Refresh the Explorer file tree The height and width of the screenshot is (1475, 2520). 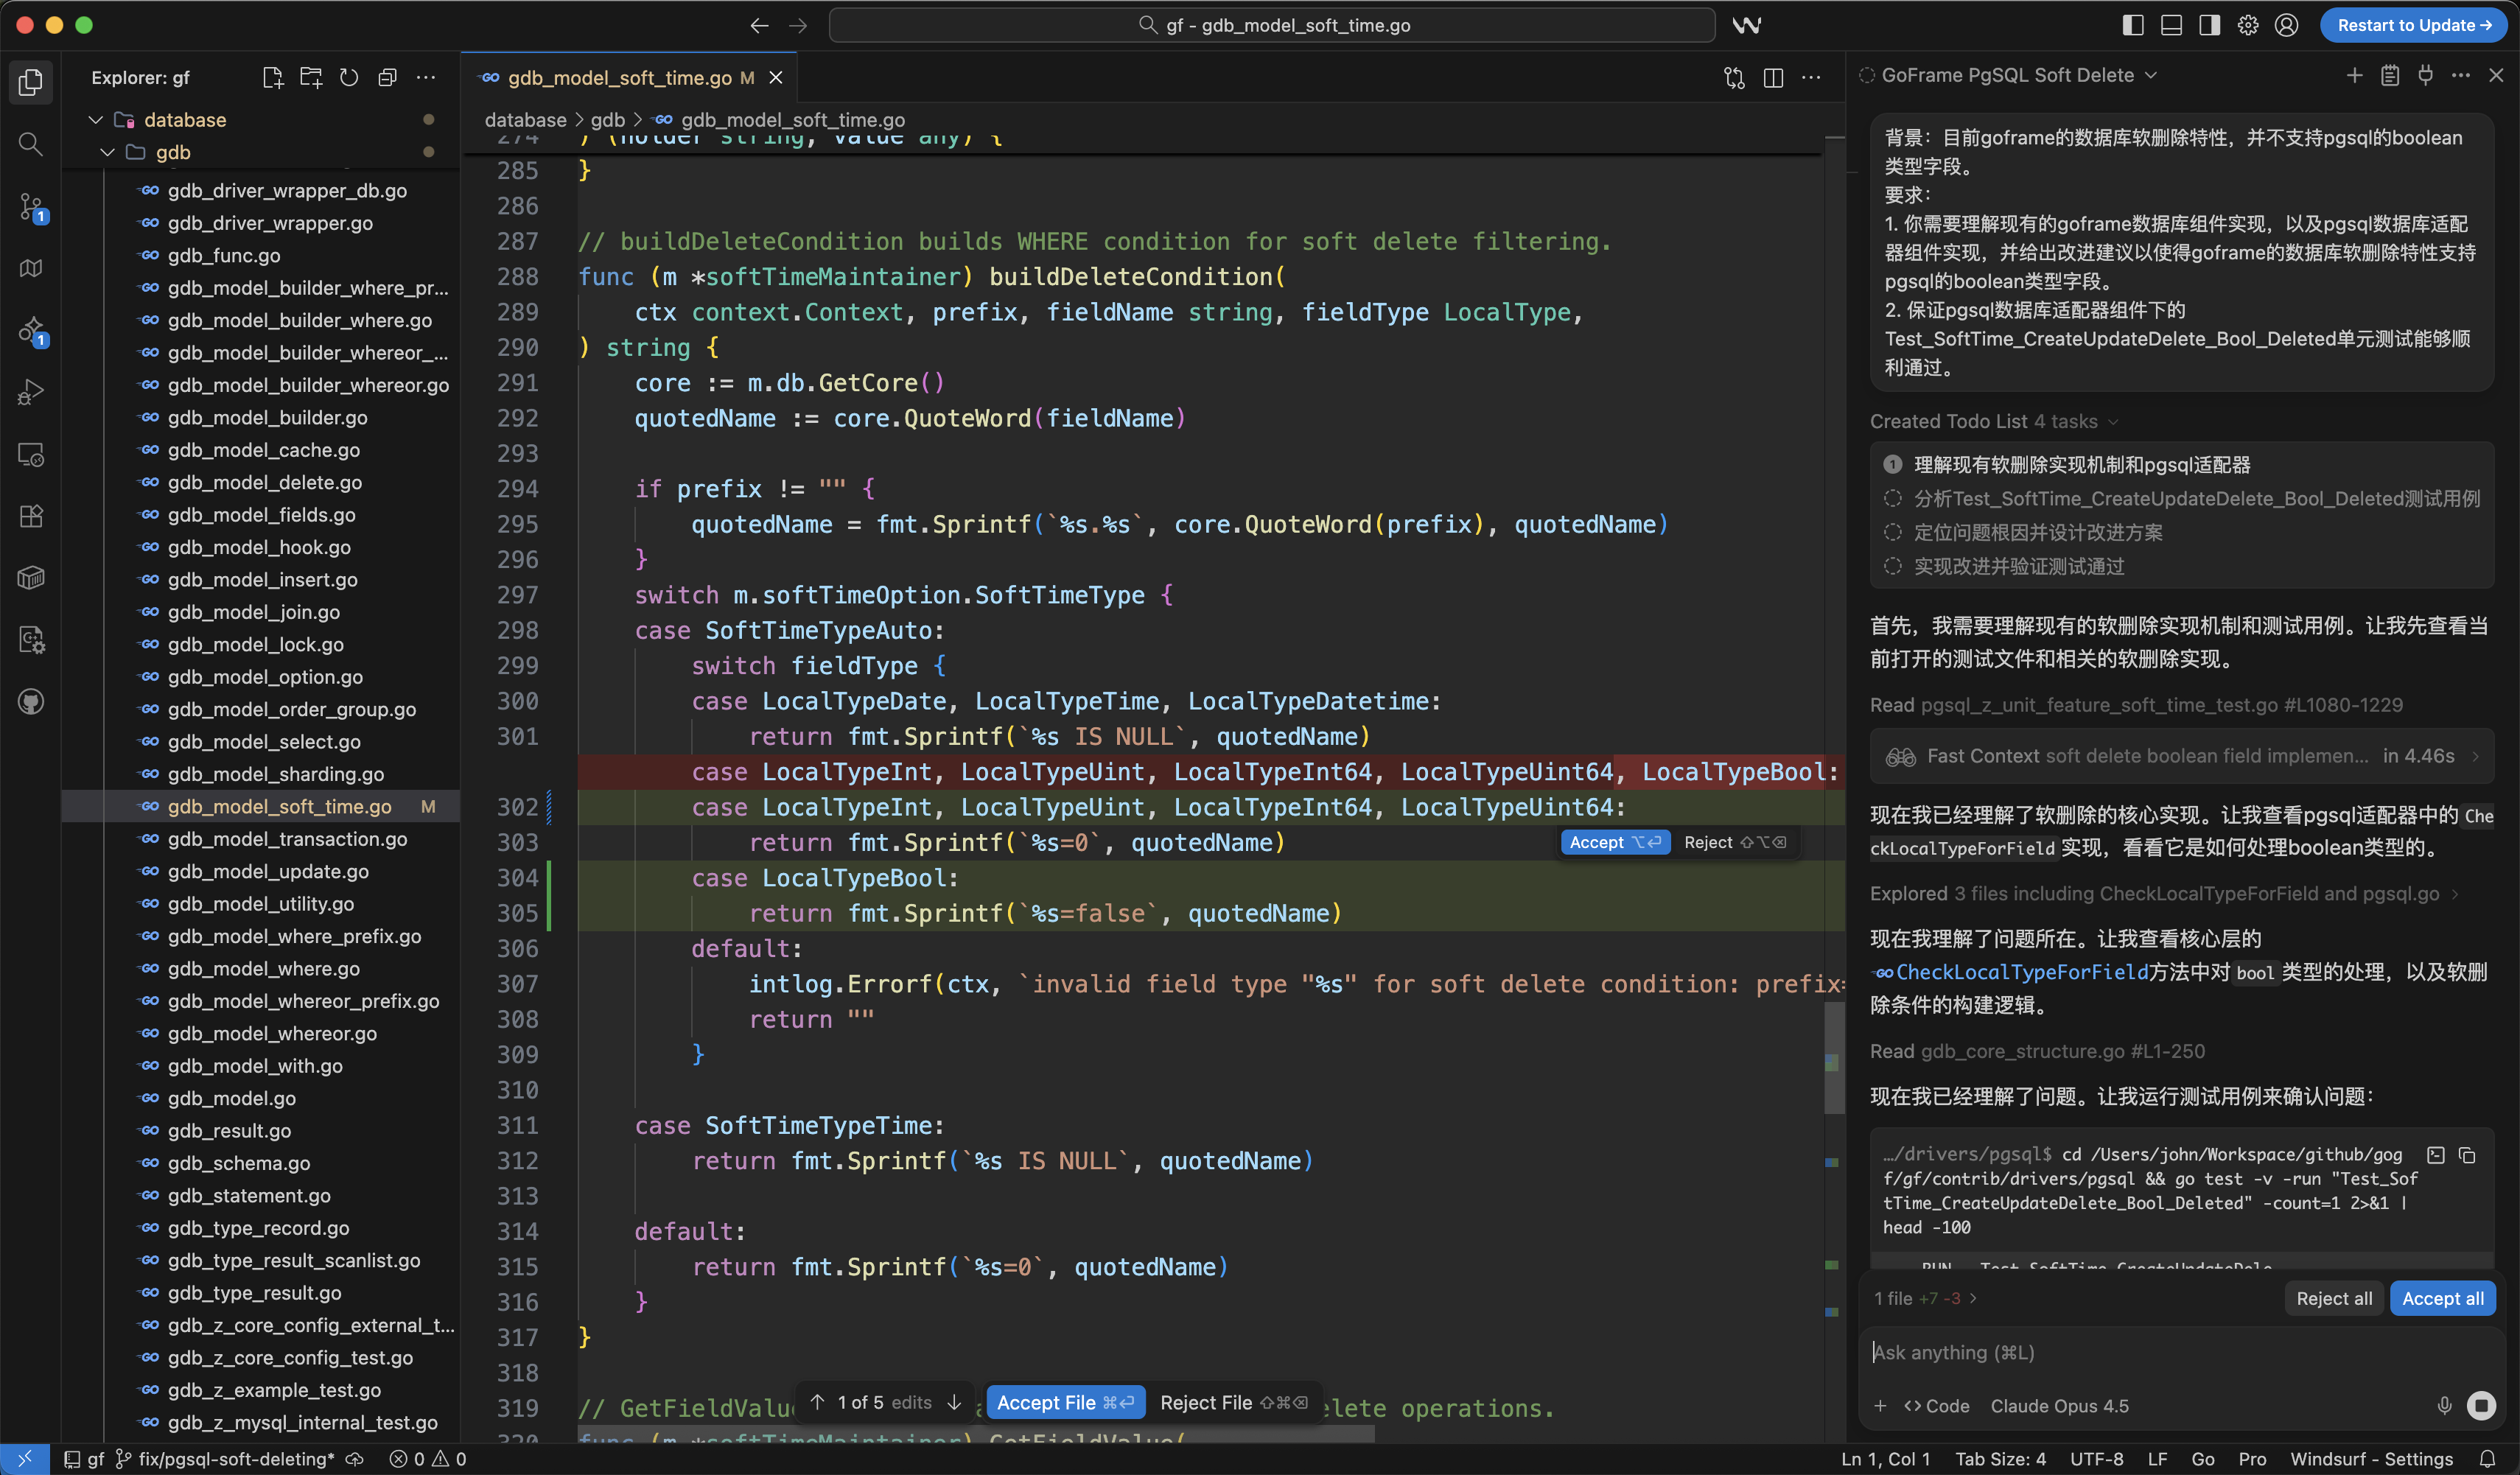click(x=349, y=78)
